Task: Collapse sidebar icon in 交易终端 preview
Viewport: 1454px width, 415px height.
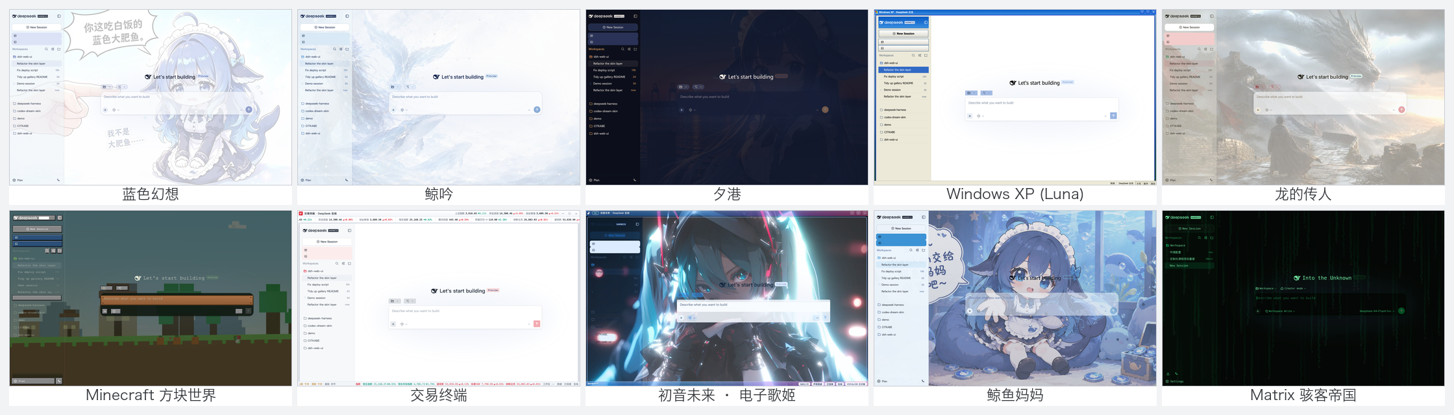Action: 349,230
